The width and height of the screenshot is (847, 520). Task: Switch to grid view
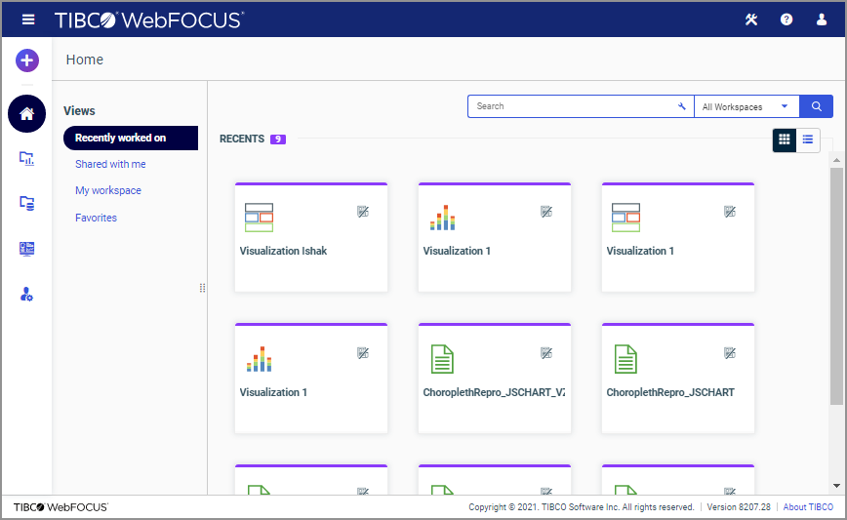[785, 140]
